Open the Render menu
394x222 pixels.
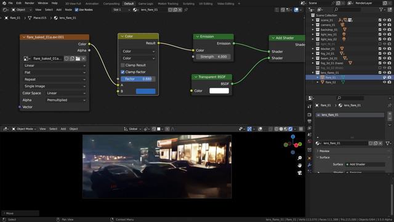(30, 3)
